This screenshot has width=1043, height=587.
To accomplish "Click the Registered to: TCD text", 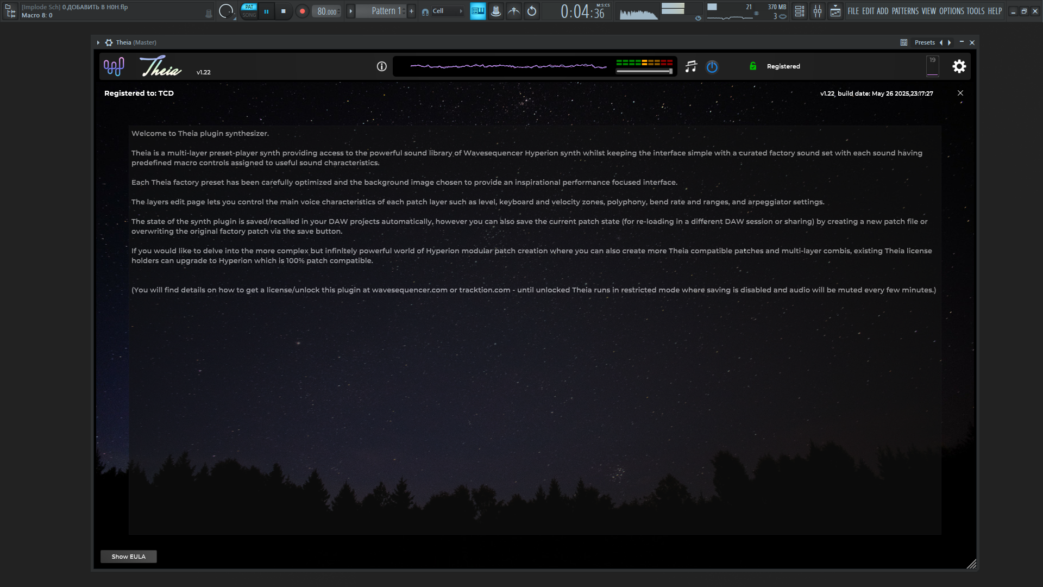I will 139,93.
